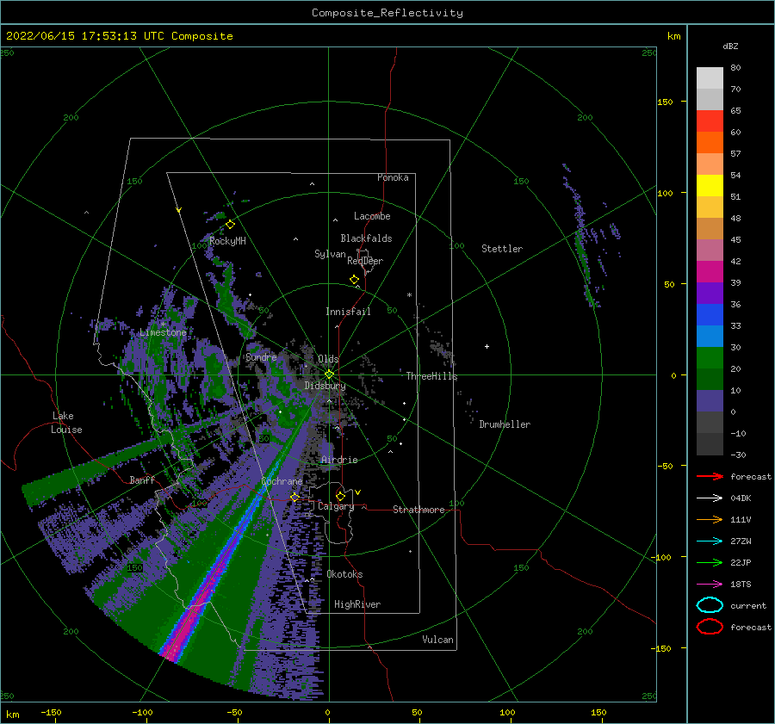Click the dBZ legend heading
The width and height of the screenshot is (775, 724).
730,46
